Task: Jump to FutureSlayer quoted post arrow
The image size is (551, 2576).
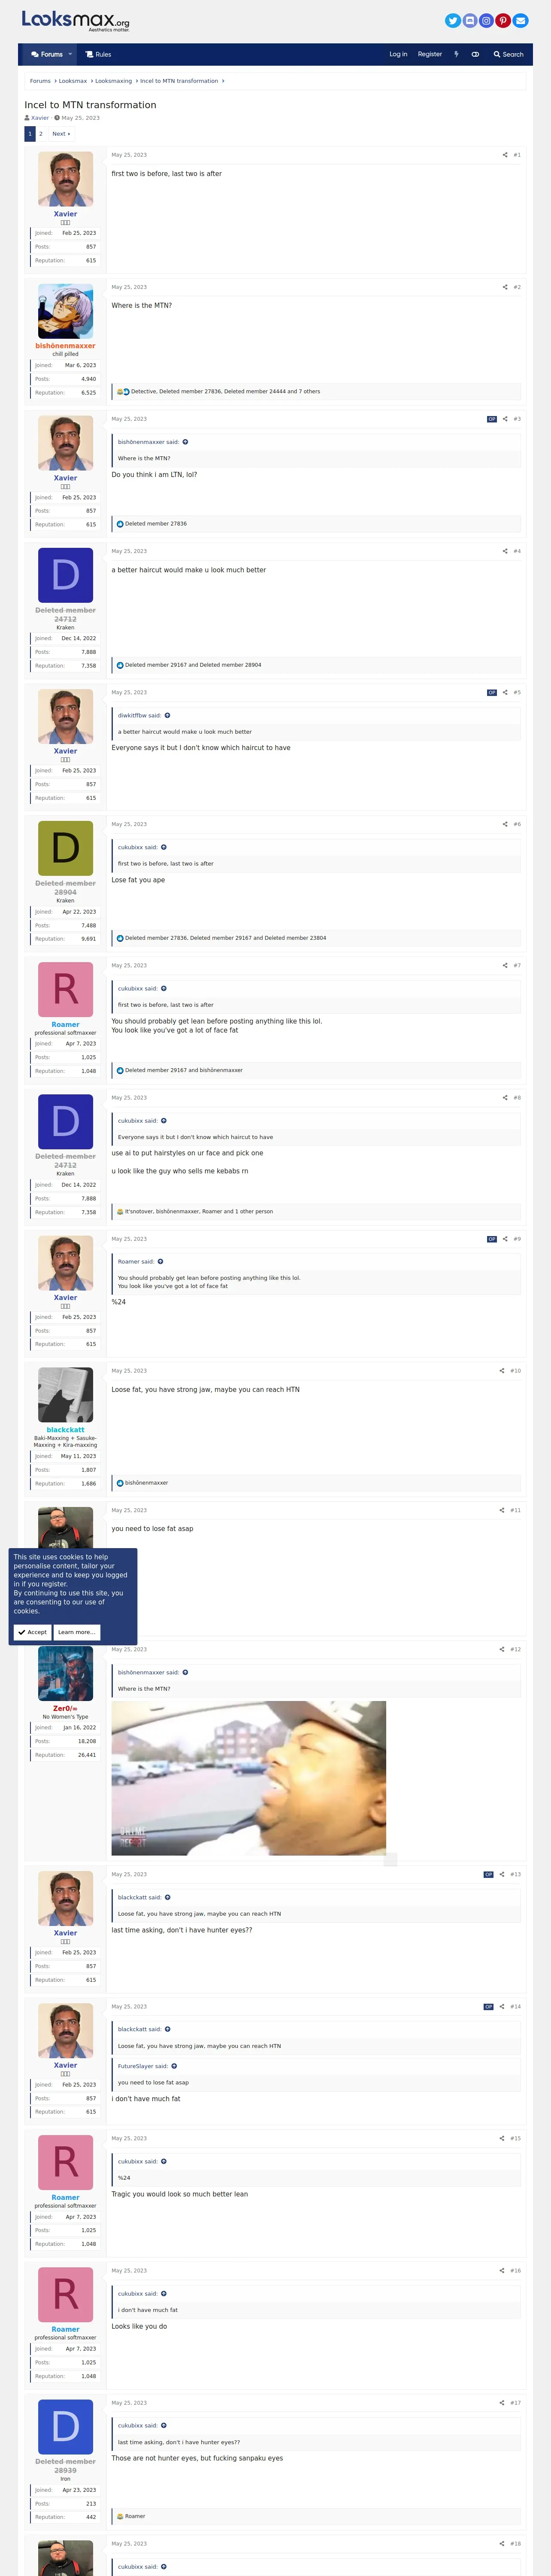Action: 174,2066
